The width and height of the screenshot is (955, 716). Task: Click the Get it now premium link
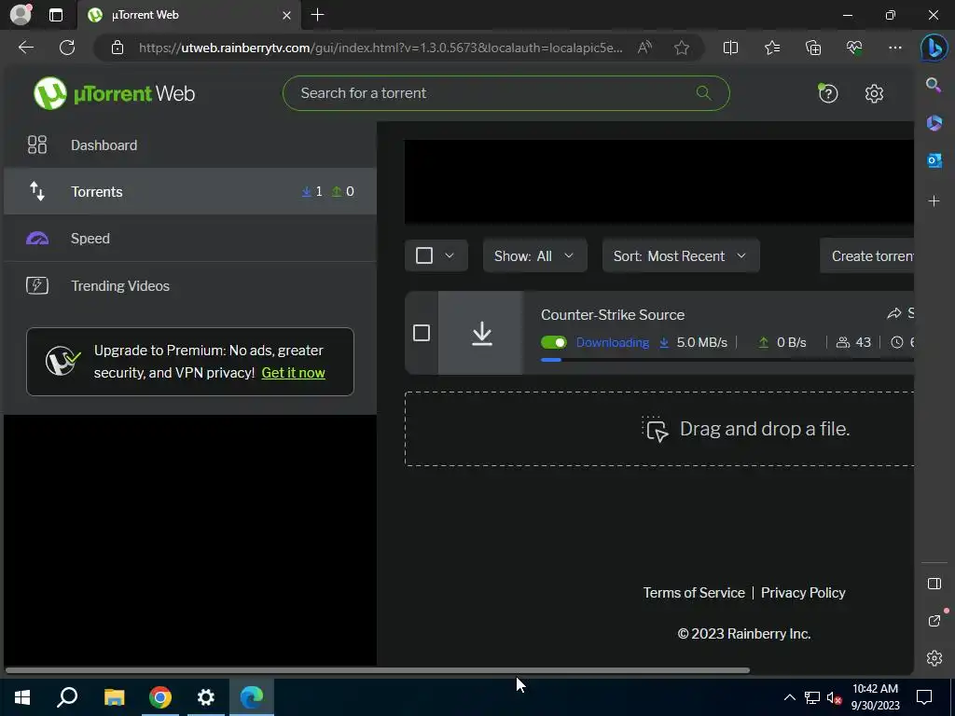click(293, 373)
